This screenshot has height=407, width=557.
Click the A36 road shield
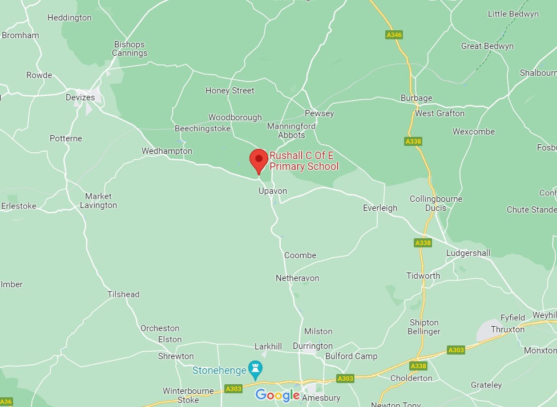click(x=5, y=402)
